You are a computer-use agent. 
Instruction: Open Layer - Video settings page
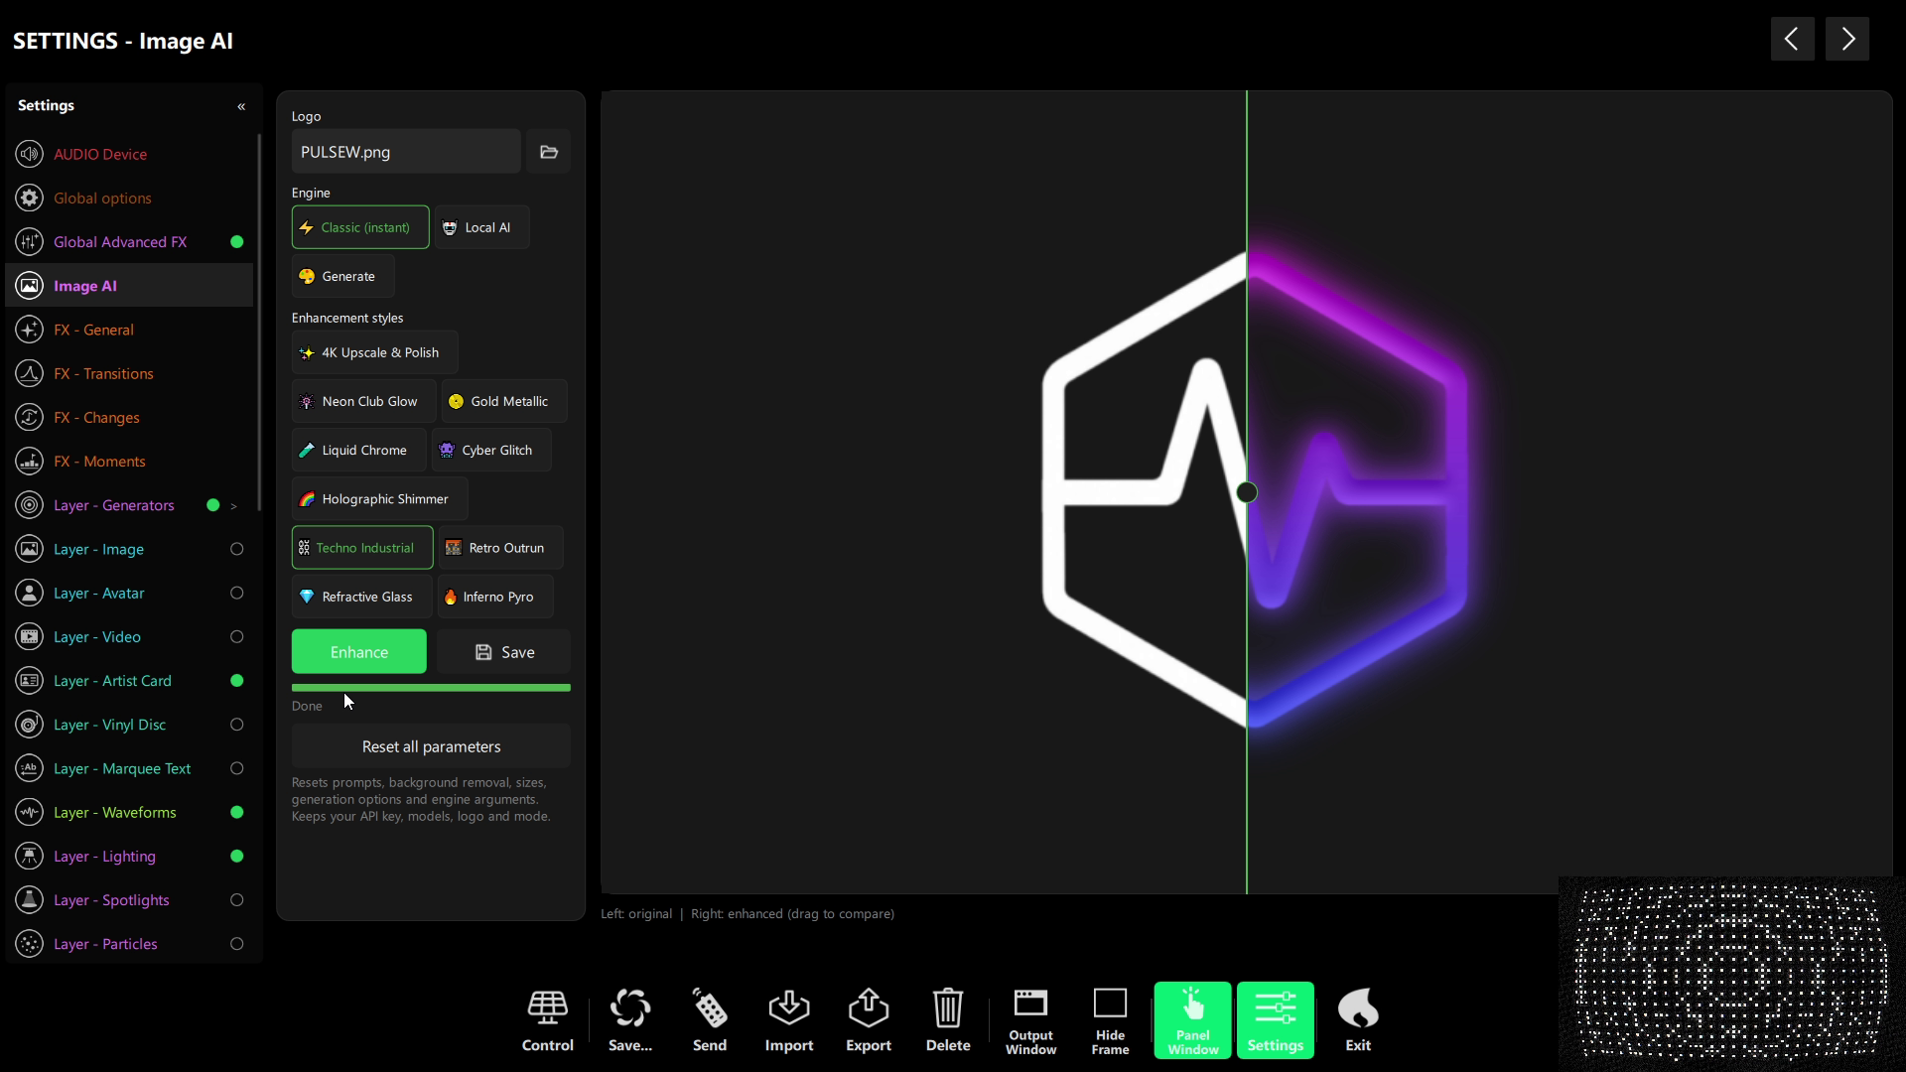[129, 636]
